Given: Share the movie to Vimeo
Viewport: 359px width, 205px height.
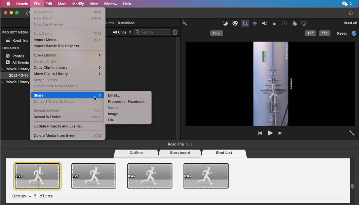Looking at the screenshot, I should point(128,108).
